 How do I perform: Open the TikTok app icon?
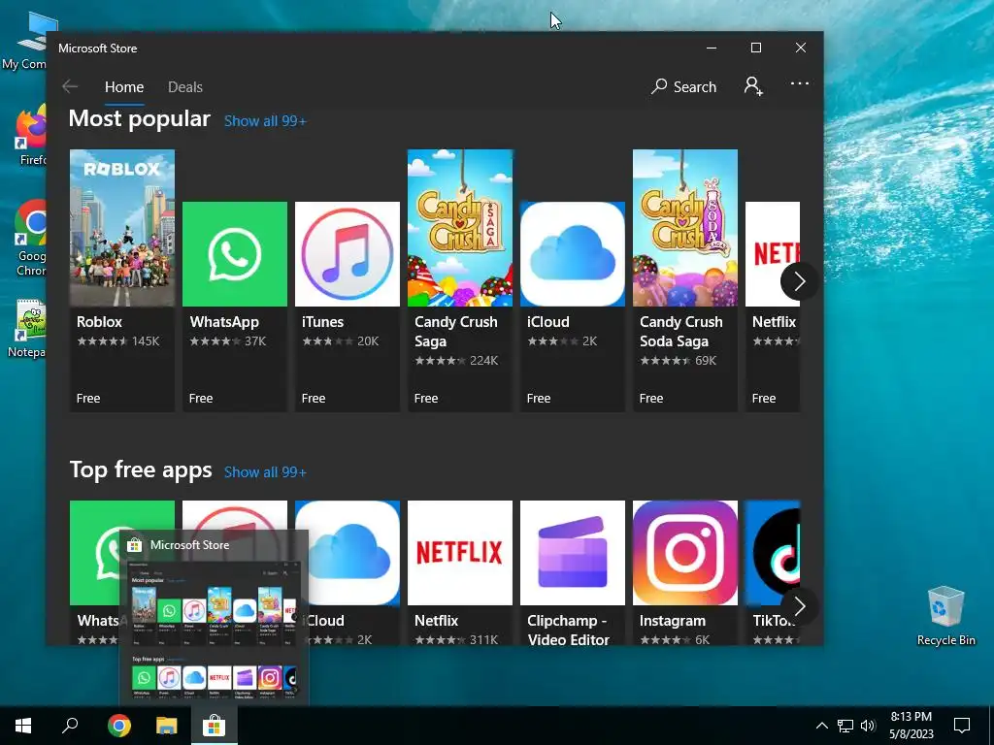(x=772, y=552)
